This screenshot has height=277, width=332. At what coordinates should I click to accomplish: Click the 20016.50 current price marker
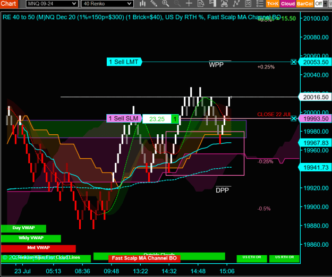click(316, 97)
